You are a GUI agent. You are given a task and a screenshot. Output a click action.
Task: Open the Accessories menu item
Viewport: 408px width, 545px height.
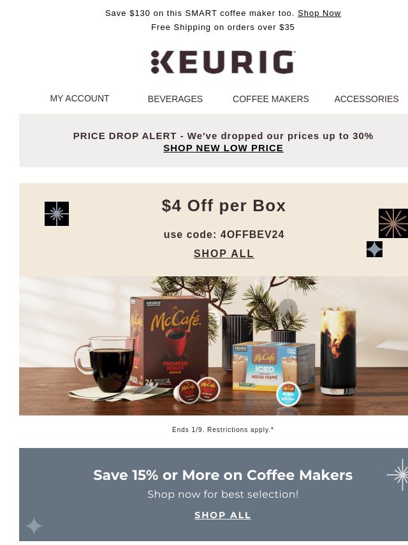click(x=367, y=99)
